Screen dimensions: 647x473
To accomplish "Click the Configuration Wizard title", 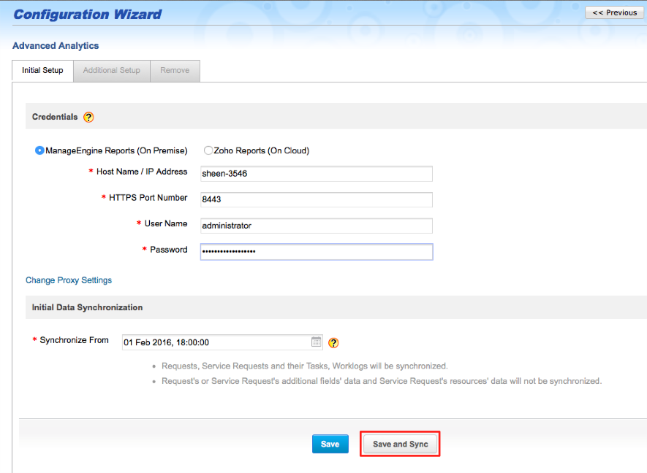I will pos(87,13).
